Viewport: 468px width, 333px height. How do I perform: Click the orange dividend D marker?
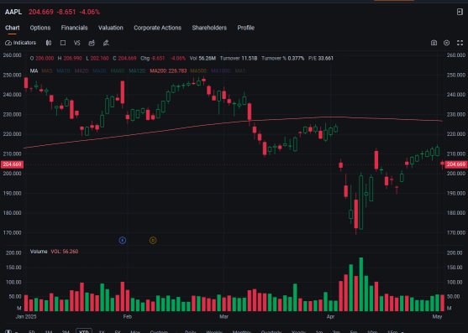pos(153,241)
